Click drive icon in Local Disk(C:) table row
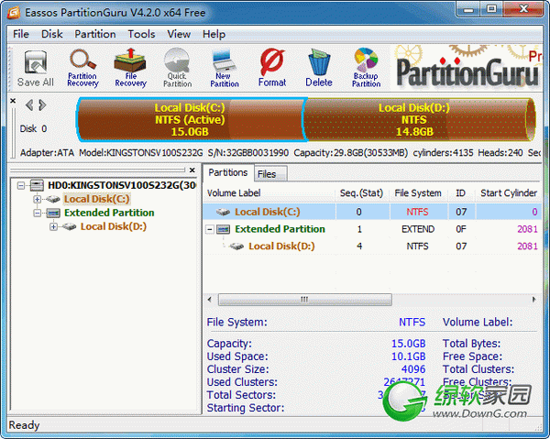 coord(223,212)
